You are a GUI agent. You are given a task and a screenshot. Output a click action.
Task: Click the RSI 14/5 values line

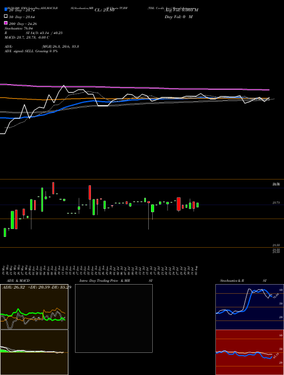34,33
